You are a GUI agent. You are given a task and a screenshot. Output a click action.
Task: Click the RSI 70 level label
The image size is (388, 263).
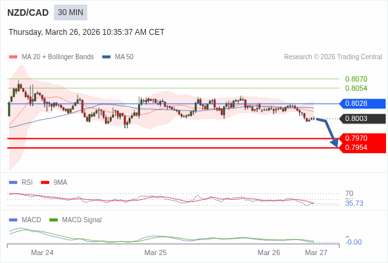click(x=349, y=193)
